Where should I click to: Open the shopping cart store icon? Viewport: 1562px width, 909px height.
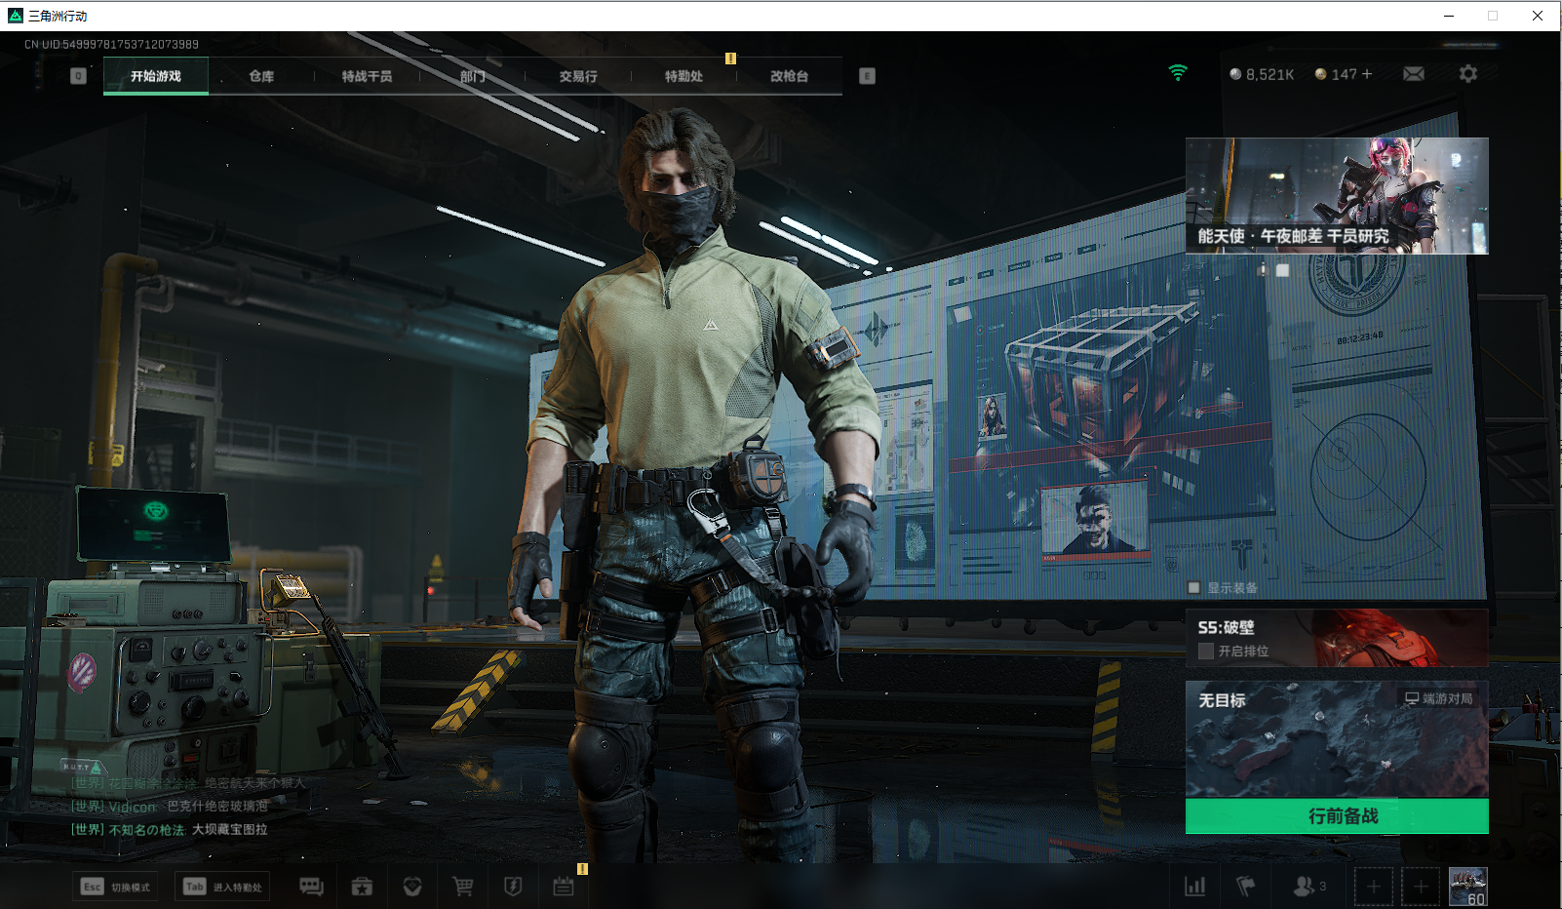(x=463, y=887)
